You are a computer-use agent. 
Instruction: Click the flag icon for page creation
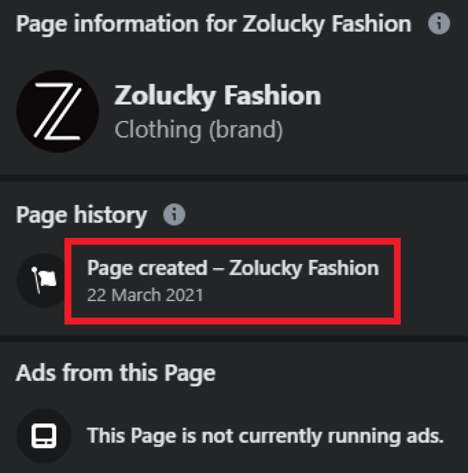[45, 281]
